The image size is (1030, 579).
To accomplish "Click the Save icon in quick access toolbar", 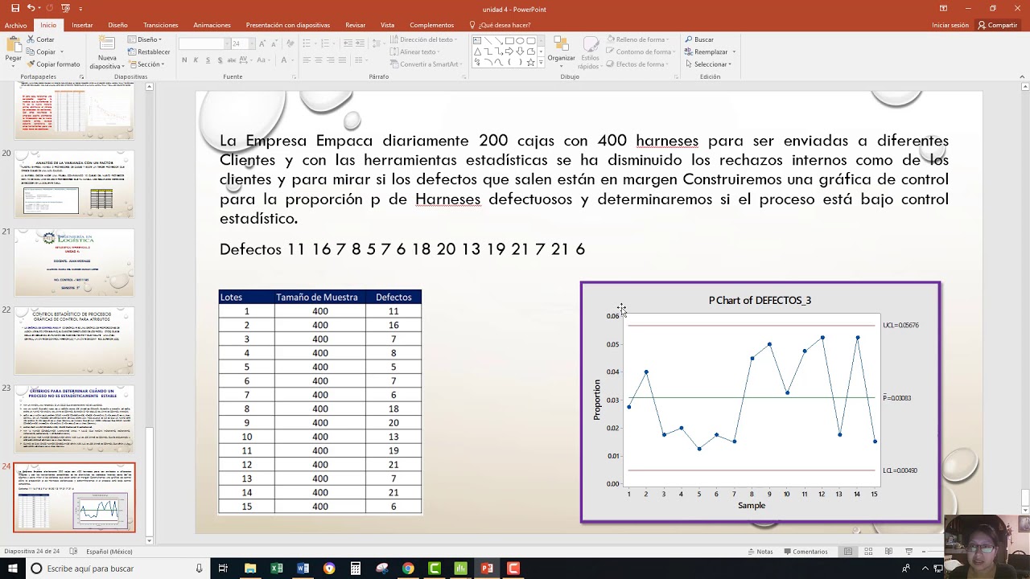I will click(x=15, y=8).
